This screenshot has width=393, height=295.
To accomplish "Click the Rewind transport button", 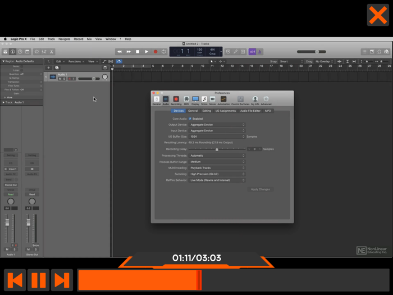I will pos(120,52).
